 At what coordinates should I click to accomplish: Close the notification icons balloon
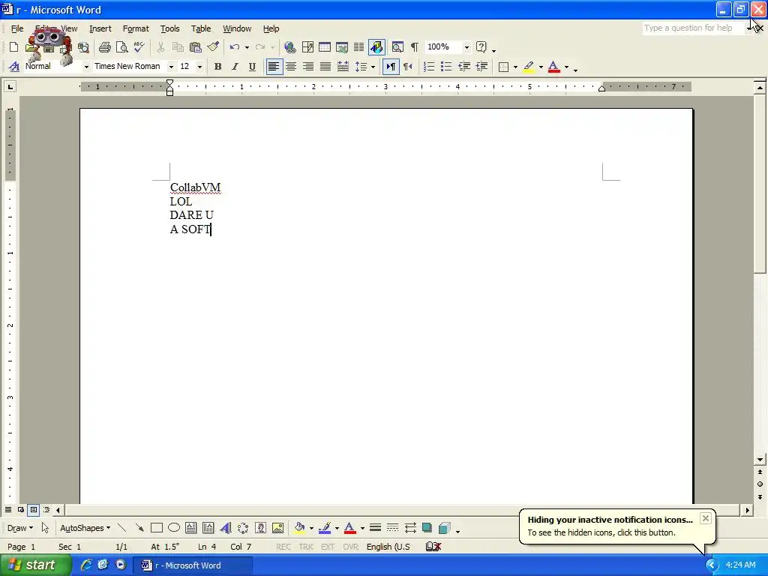(x=705, y=518)
